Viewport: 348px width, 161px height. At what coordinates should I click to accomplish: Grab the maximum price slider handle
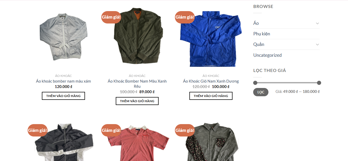click(319, 83)
